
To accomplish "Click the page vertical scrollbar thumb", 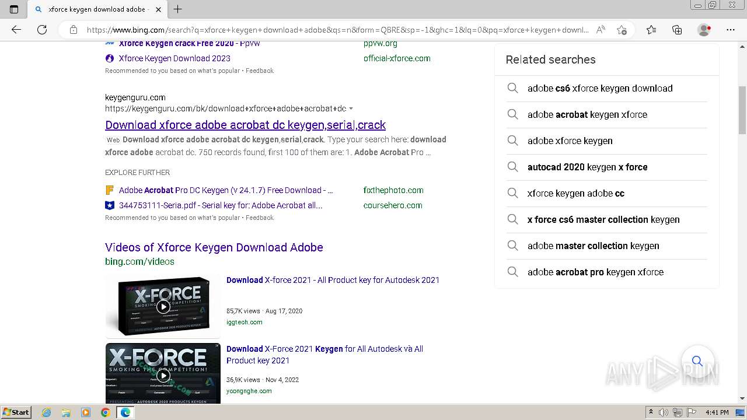I will pyautogui.click(x=742, y=110).
